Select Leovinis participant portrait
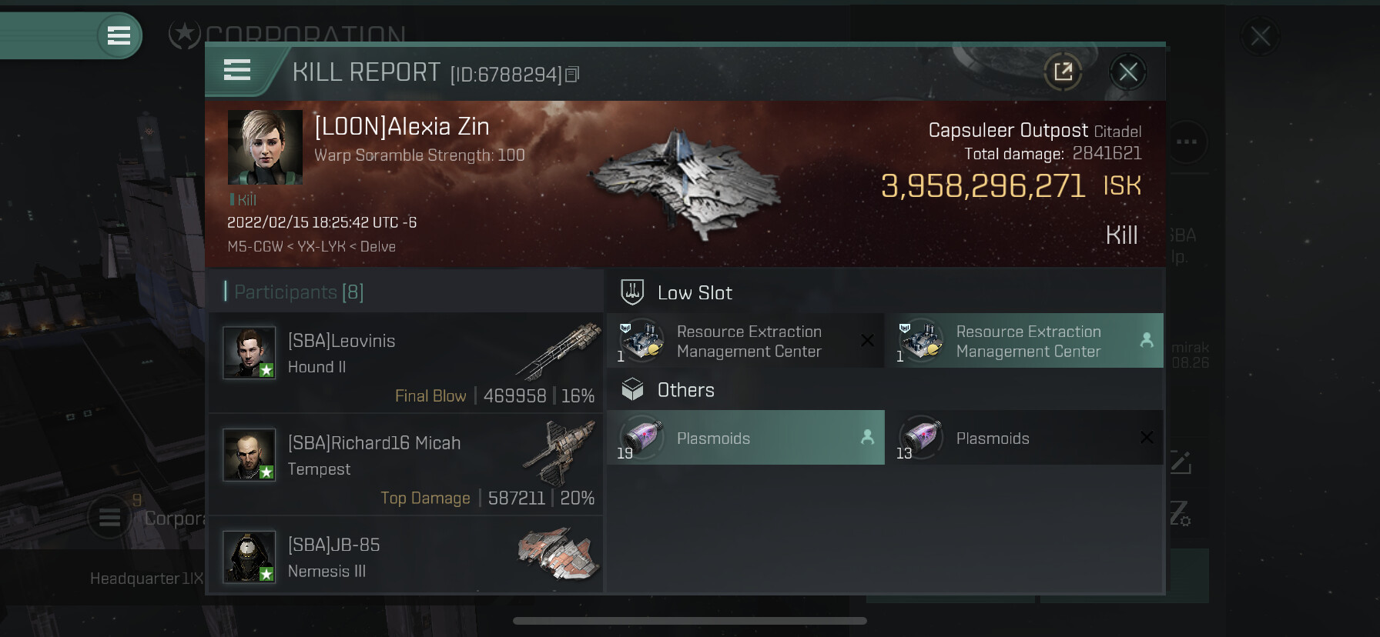 (x=250, y=353)
